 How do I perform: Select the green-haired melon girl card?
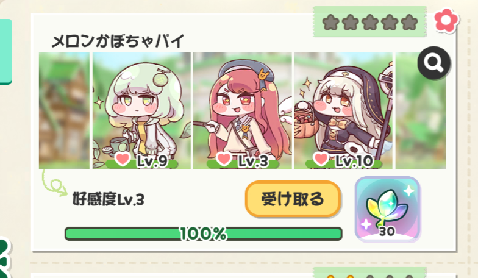pyautogui.click(x=141, y=111)
